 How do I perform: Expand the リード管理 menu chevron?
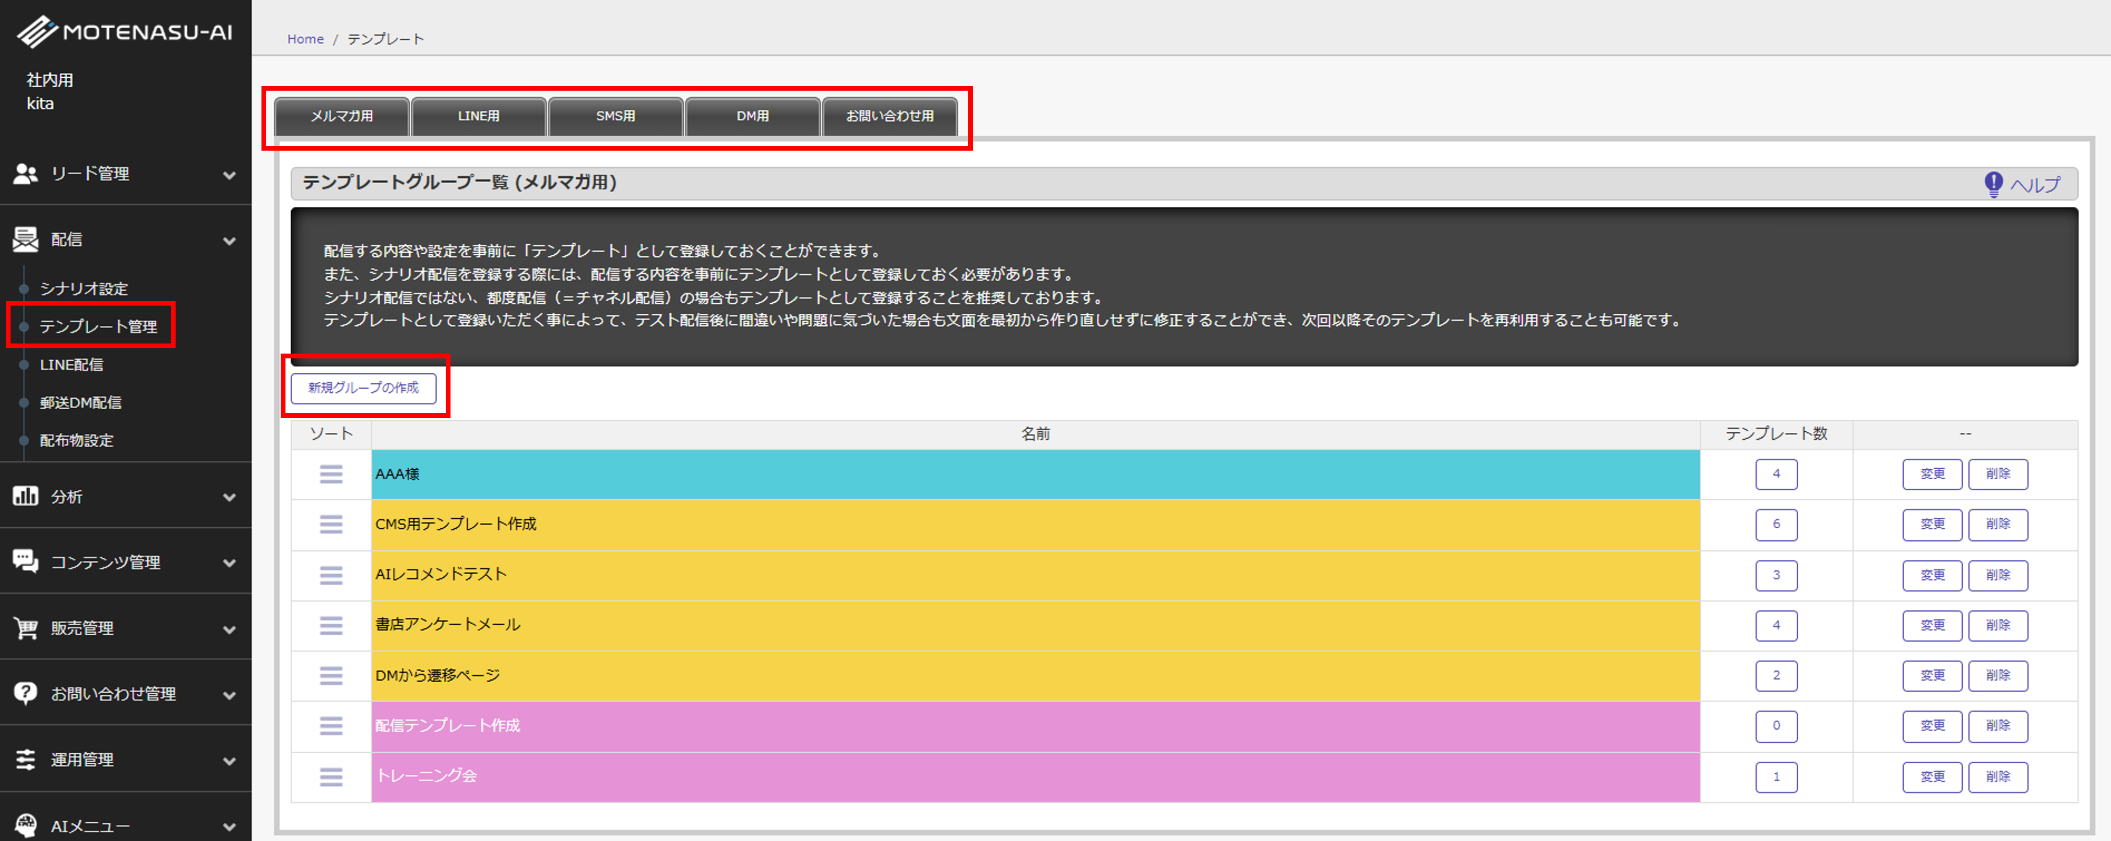tap(229, 175)
